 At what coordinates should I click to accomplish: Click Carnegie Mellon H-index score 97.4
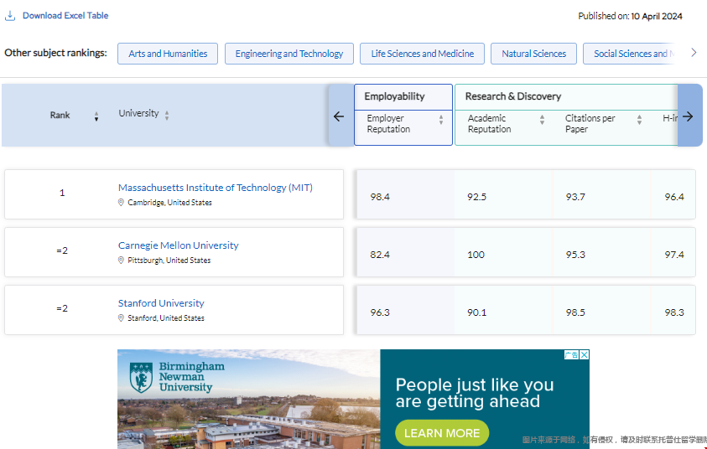pyautogui.click(x=674, y=255)
